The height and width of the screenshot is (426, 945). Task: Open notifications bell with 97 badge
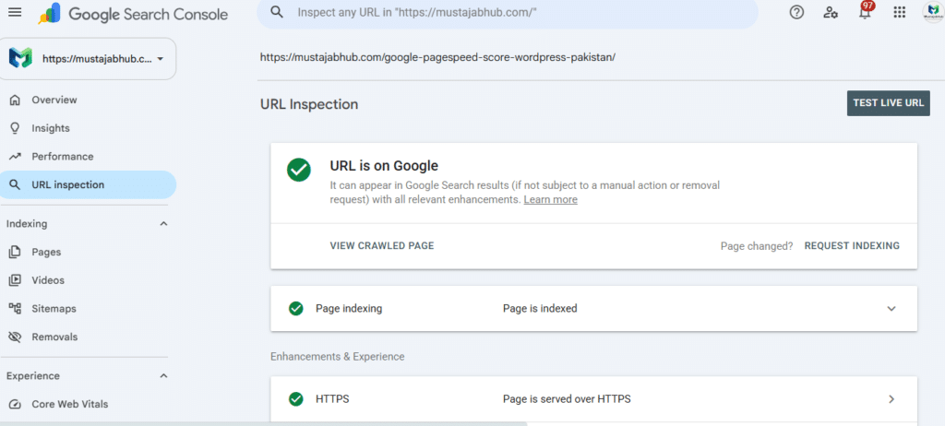pyautogui.click(x=865, y=11)
